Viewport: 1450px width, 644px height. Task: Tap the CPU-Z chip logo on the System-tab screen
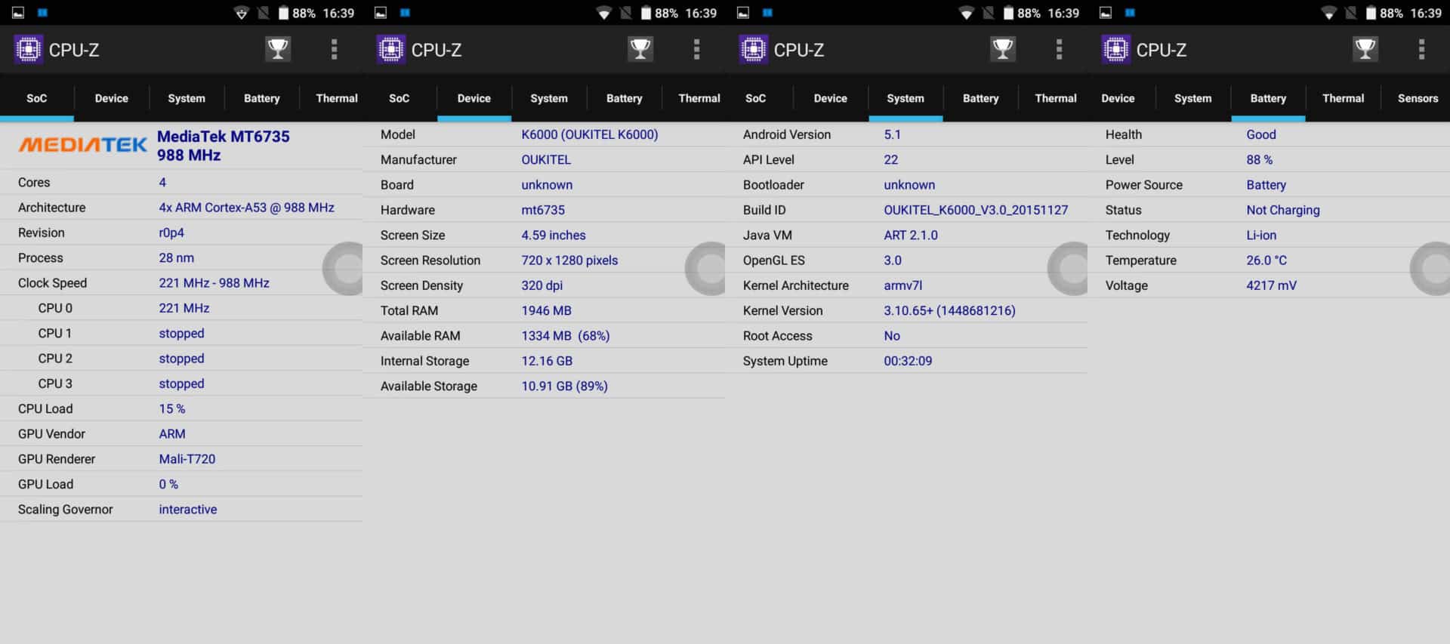(753, 50)
